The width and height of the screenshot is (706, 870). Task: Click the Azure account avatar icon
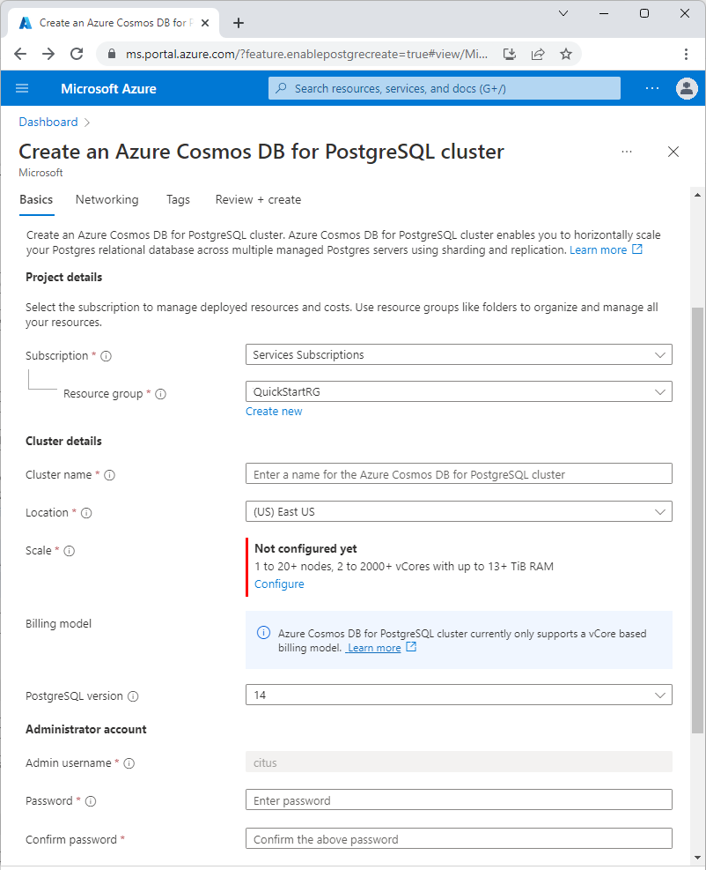click(687, 88)
